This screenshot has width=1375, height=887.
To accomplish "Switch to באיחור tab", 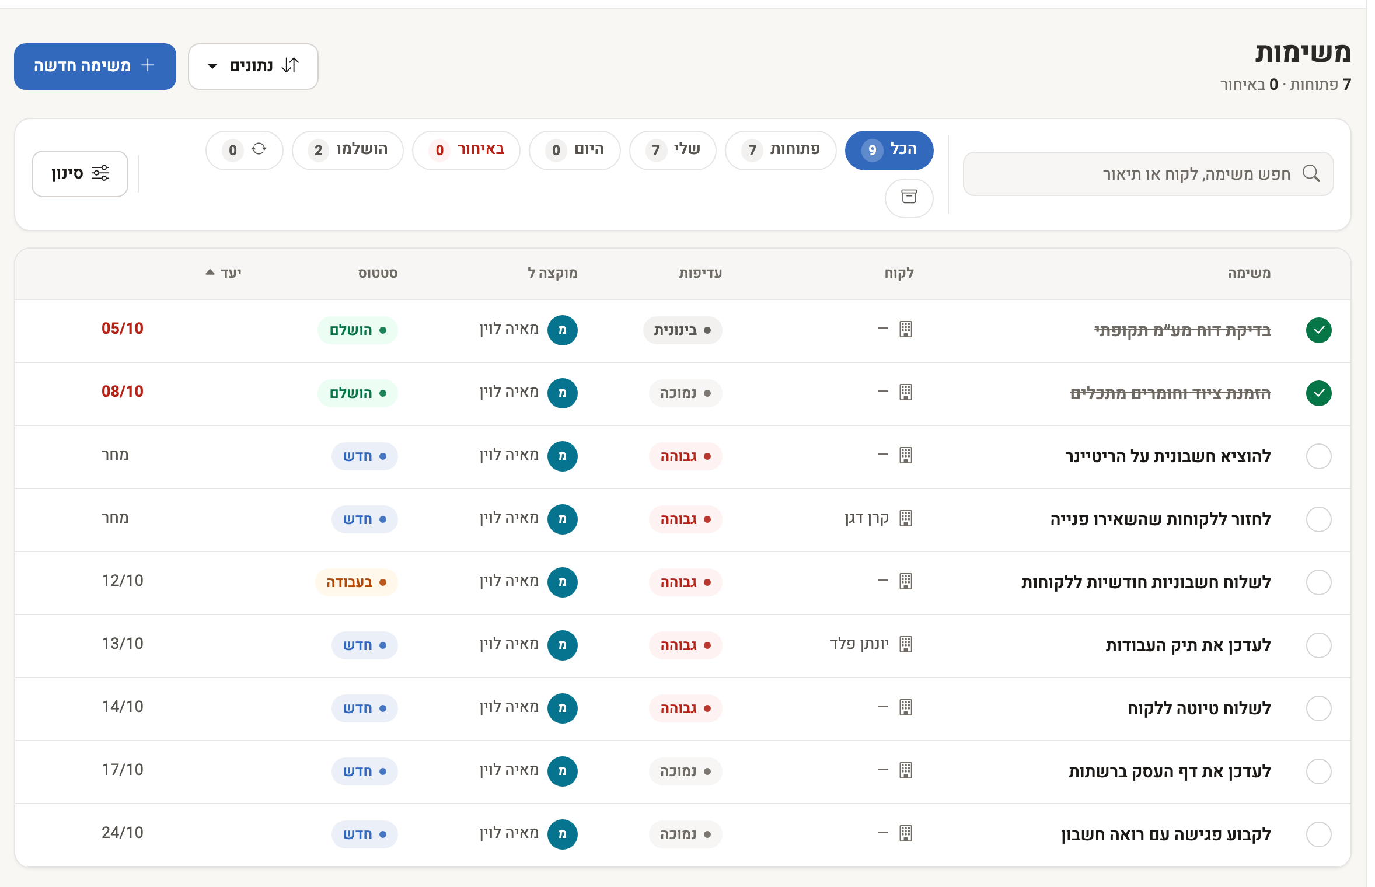I will [466, 150].
